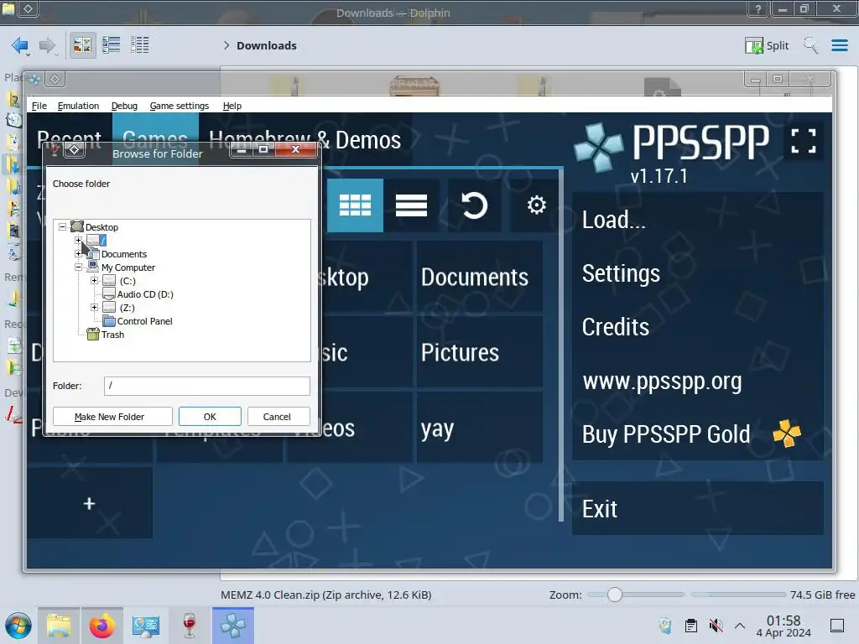Collapse the My Computer tree node

(x=78, y=267)
